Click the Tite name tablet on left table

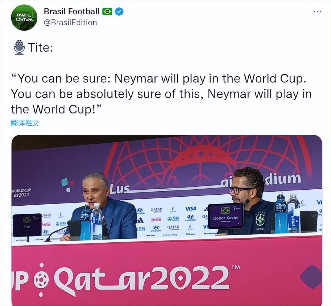coord(27,225)
